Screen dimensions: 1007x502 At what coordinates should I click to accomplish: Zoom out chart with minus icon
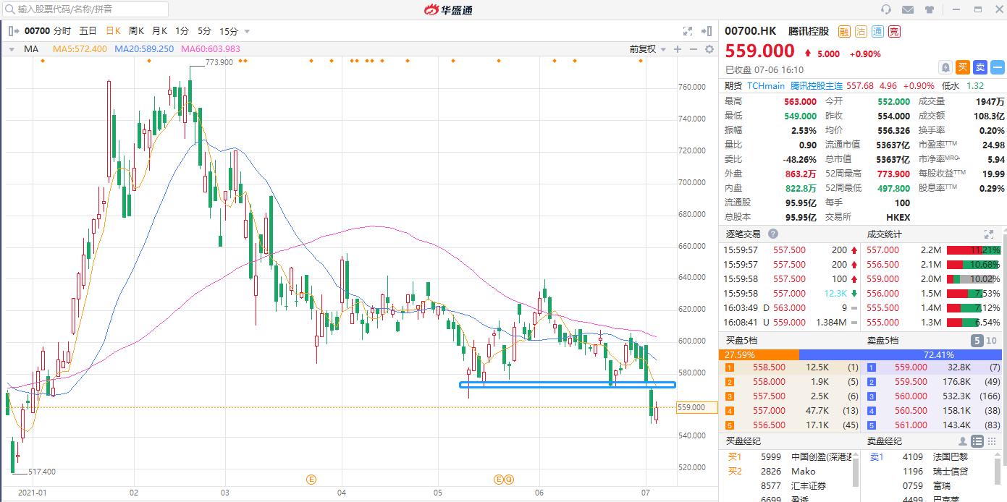[694, 49]
